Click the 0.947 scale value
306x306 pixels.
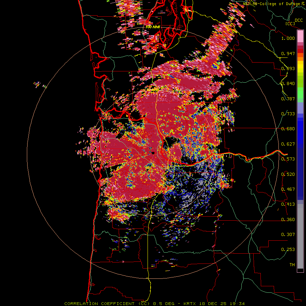coord(288,53)
